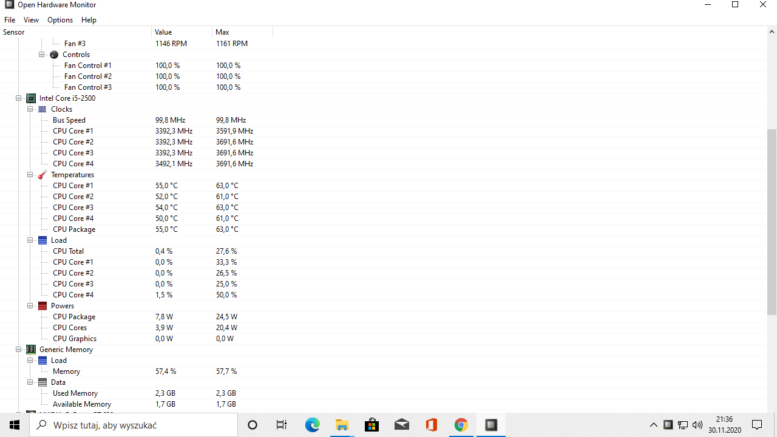The width and height of the screenshot is (777, 437).
Task: Collapse the Temperatures group
Action: [30, 175]
